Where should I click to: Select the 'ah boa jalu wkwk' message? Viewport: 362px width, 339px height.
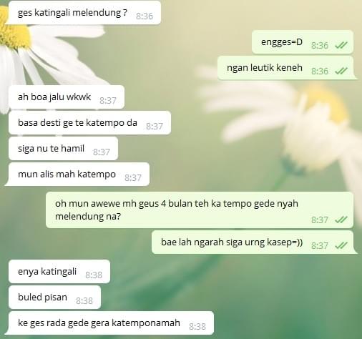[x=67, y=97]
